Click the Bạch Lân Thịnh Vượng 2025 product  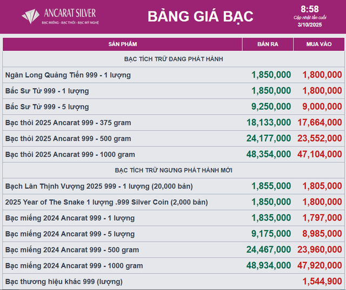pyautogui.click(x=99, y=186)
